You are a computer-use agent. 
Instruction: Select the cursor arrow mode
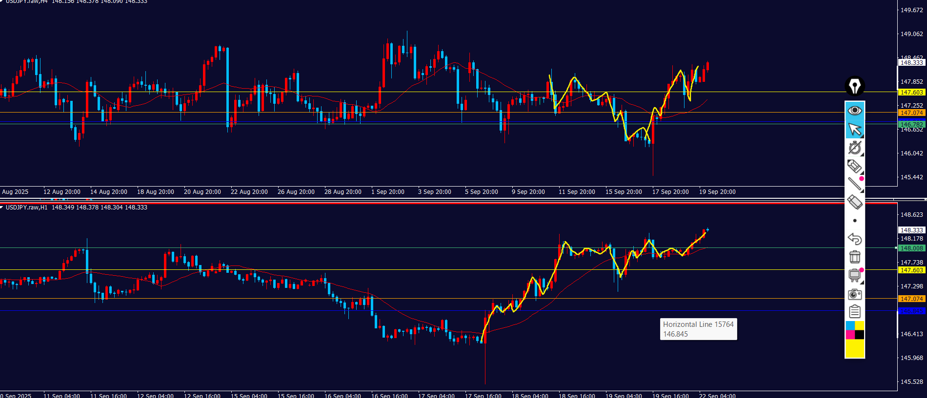pos(854,129)
